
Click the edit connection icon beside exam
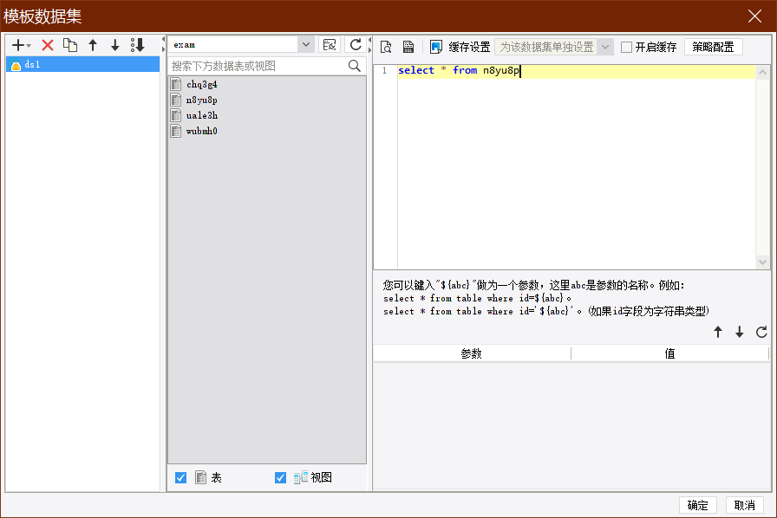coord(330,45)
